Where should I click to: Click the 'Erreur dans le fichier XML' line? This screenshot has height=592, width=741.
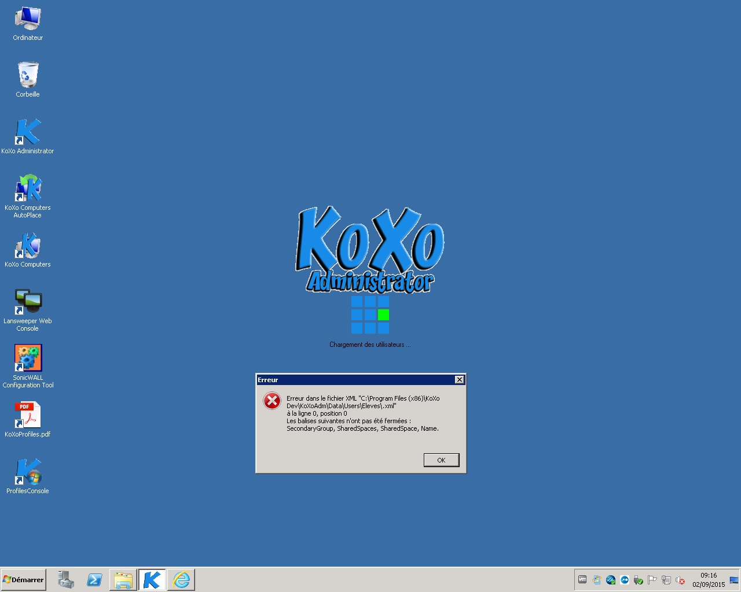coord(363,398)
